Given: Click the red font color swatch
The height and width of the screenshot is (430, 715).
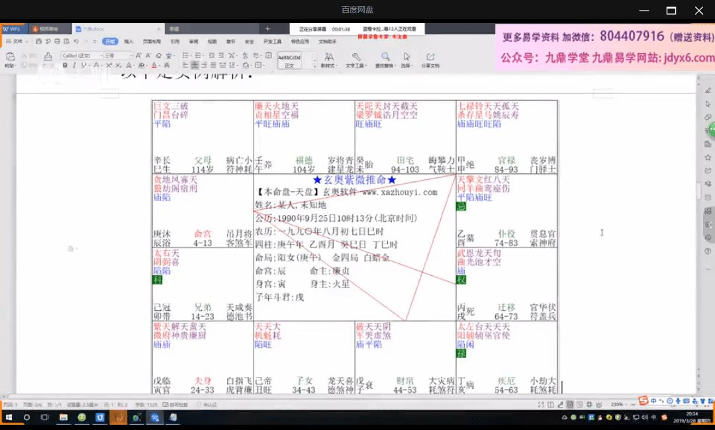Looking at the screenshot, I should pyautogui.click(x=154, y=65).
